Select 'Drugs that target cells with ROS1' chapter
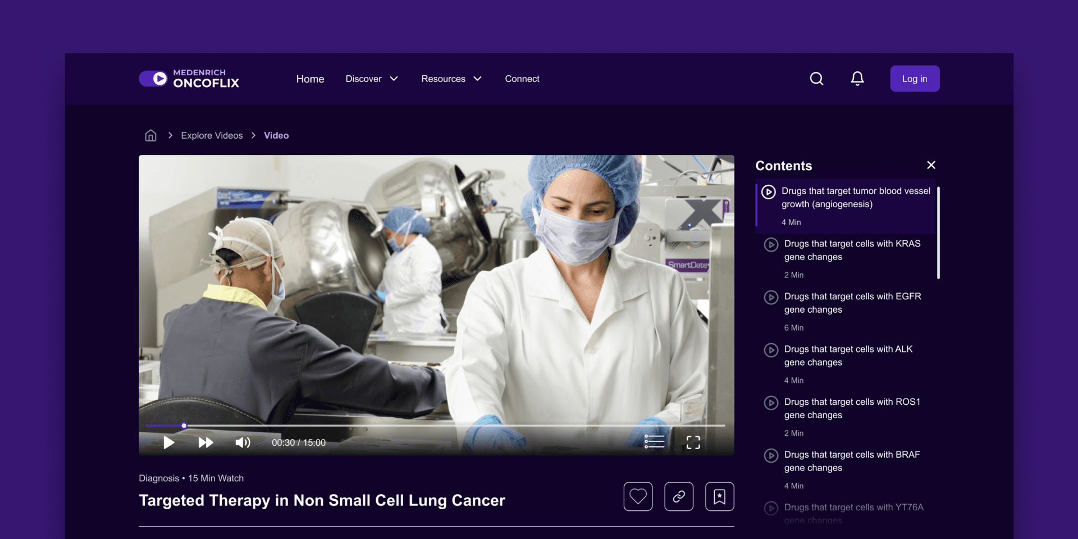 pyautogui.click(x=846, y=417)
